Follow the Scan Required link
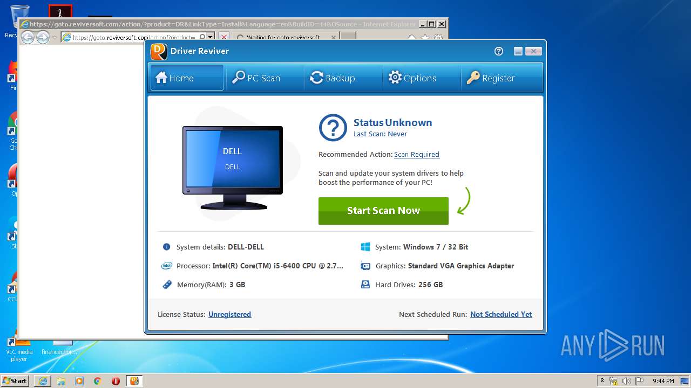Image resolution: width=691 pixels, height=388 pixels. click(x=417, y=154)
